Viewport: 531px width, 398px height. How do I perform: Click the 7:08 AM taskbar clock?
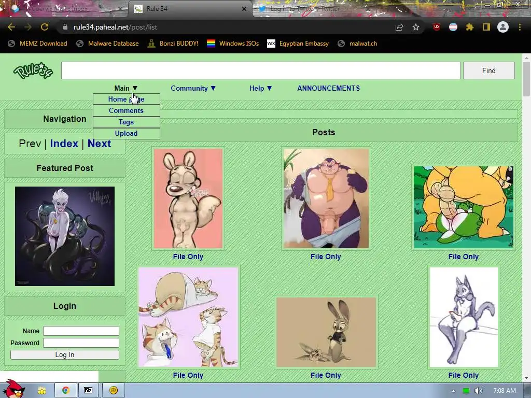pos(505,391)
